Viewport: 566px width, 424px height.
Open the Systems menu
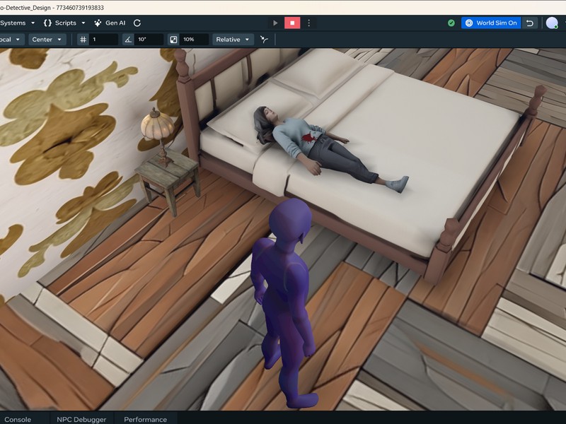pyautogui.click(x=17, y=23)
